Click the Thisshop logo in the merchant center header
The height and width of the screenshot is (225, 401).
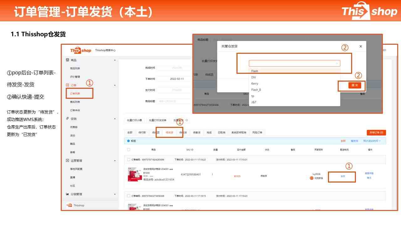(x=81, y=51)
